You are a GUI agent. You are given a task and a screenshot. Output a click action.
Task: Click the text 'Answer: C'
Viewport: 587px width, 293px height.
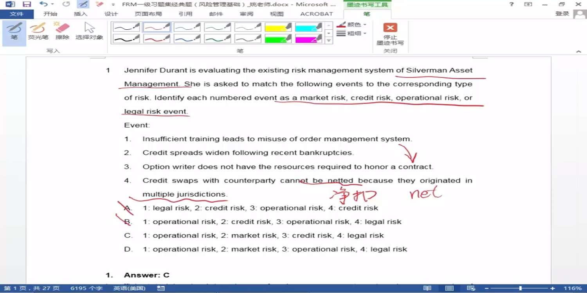pos(147,275)
